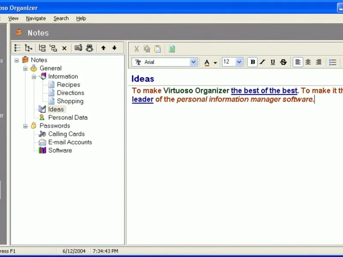343x257 pixels.
Task: Click the briefcase icon beside the Notes header
Action: (x=19, y=33)
